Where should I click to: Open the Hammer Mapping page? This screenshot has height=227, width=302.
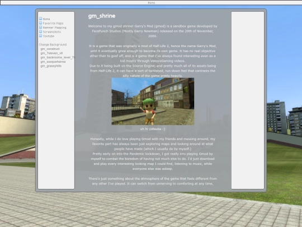pyautogui.click(x=54, y=27)
